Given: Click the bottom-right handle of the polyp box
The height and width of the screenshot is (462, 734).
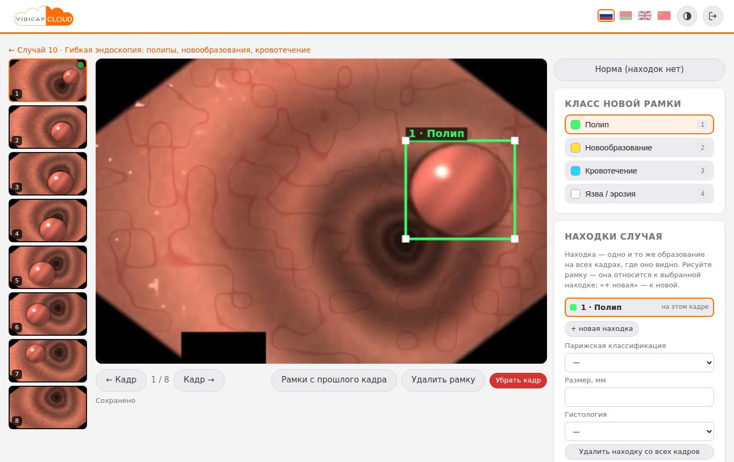Looking at the screenshot, I should tap(515, 239).
